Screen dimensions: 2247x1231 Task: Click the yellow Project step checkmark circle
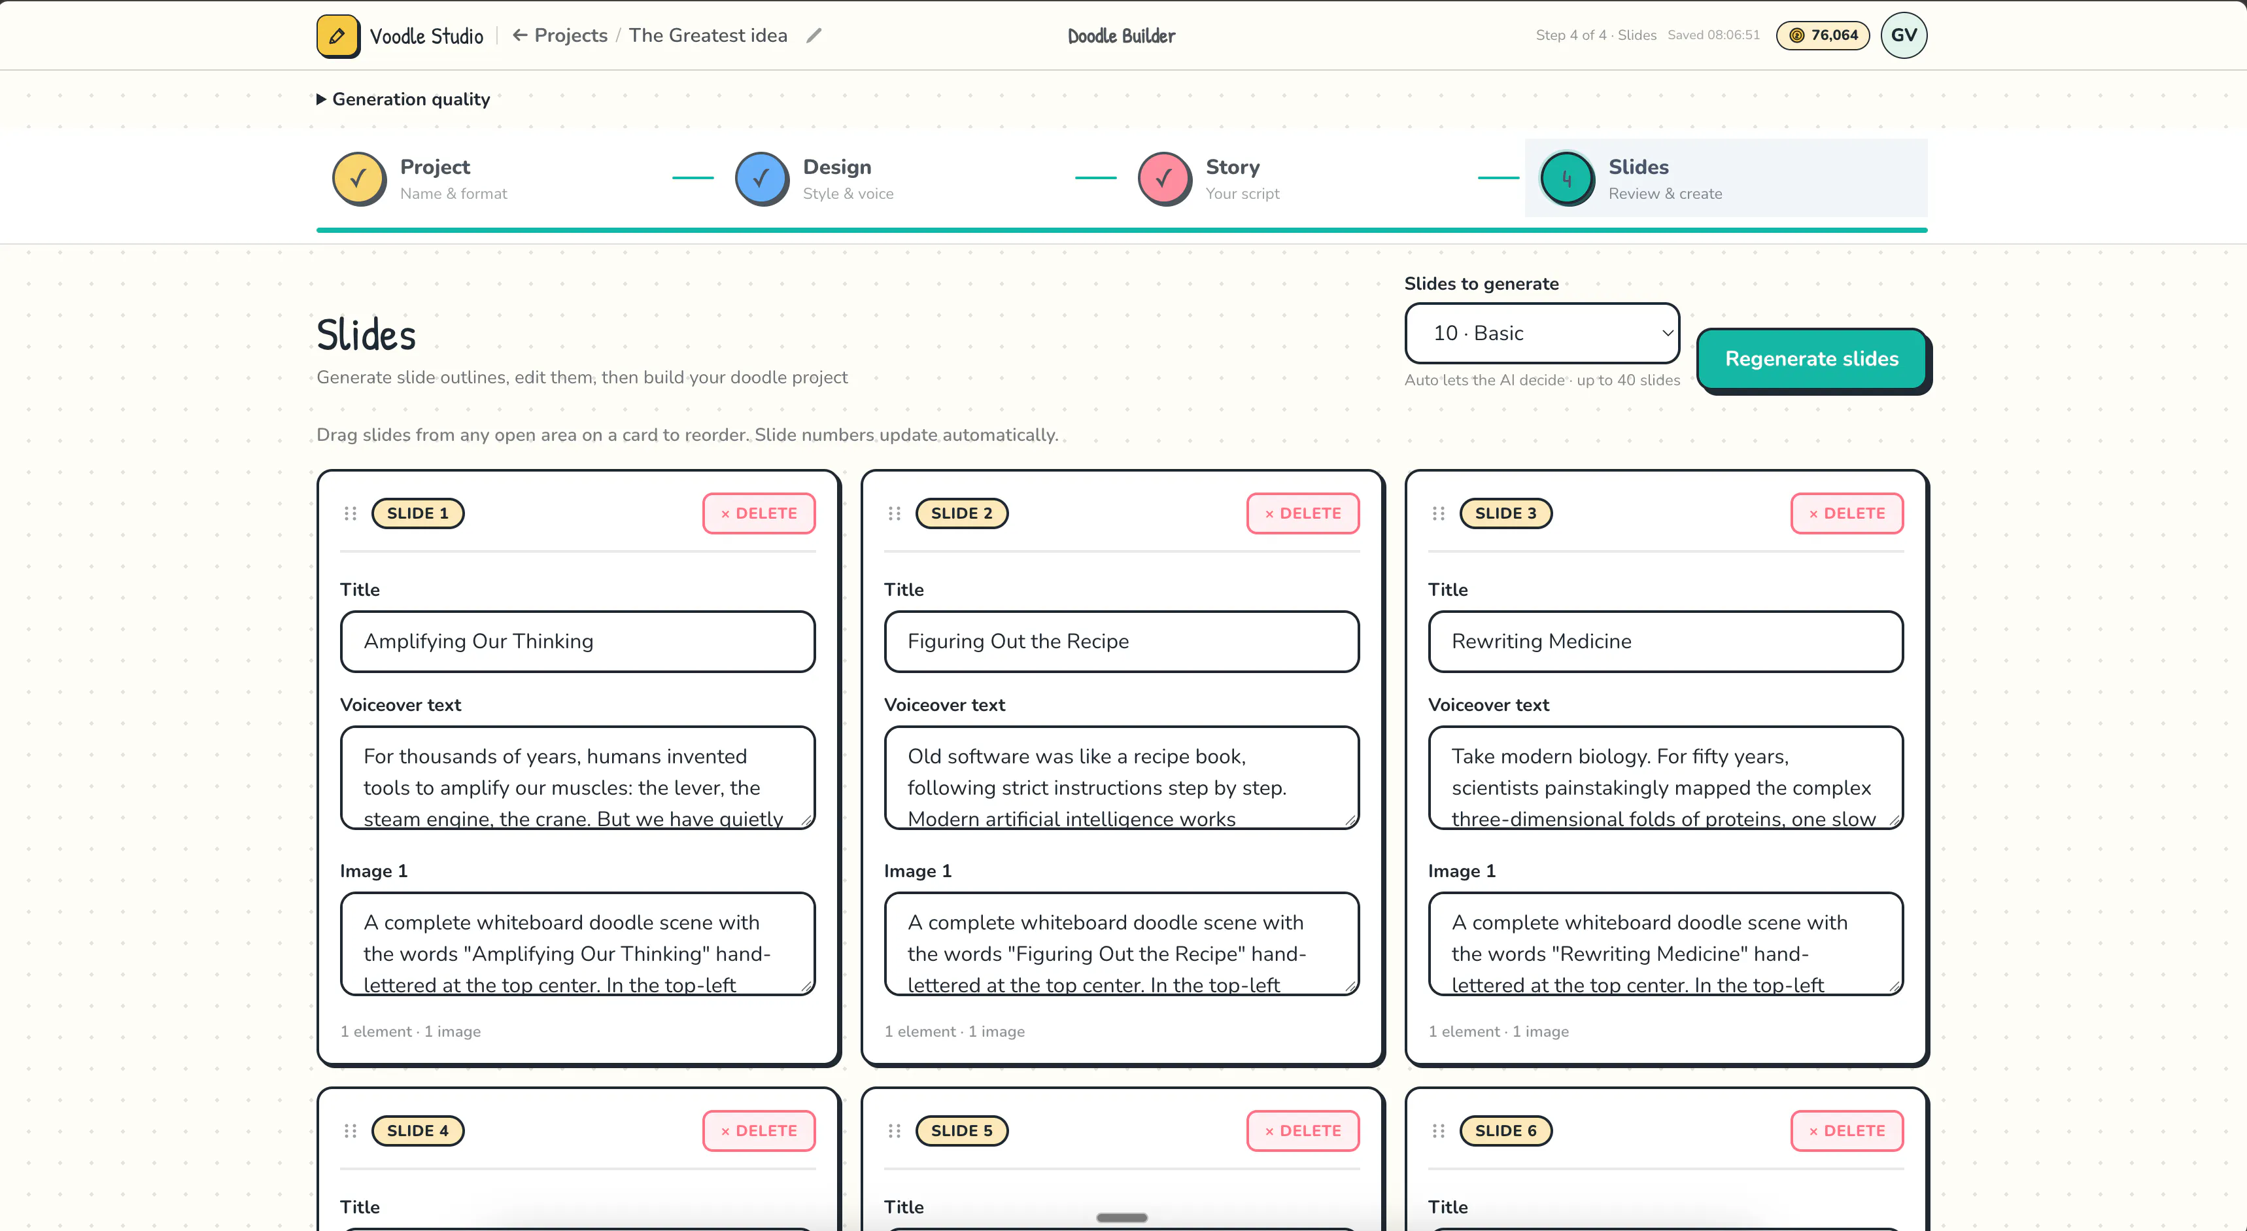(358, 179)
